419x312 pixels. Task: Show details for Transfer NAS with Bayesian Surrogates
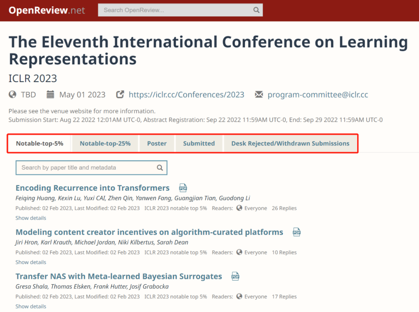[31, 306]
